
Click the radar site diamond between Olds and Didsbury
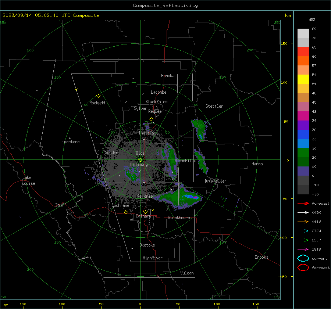click(x=140, y=160)
